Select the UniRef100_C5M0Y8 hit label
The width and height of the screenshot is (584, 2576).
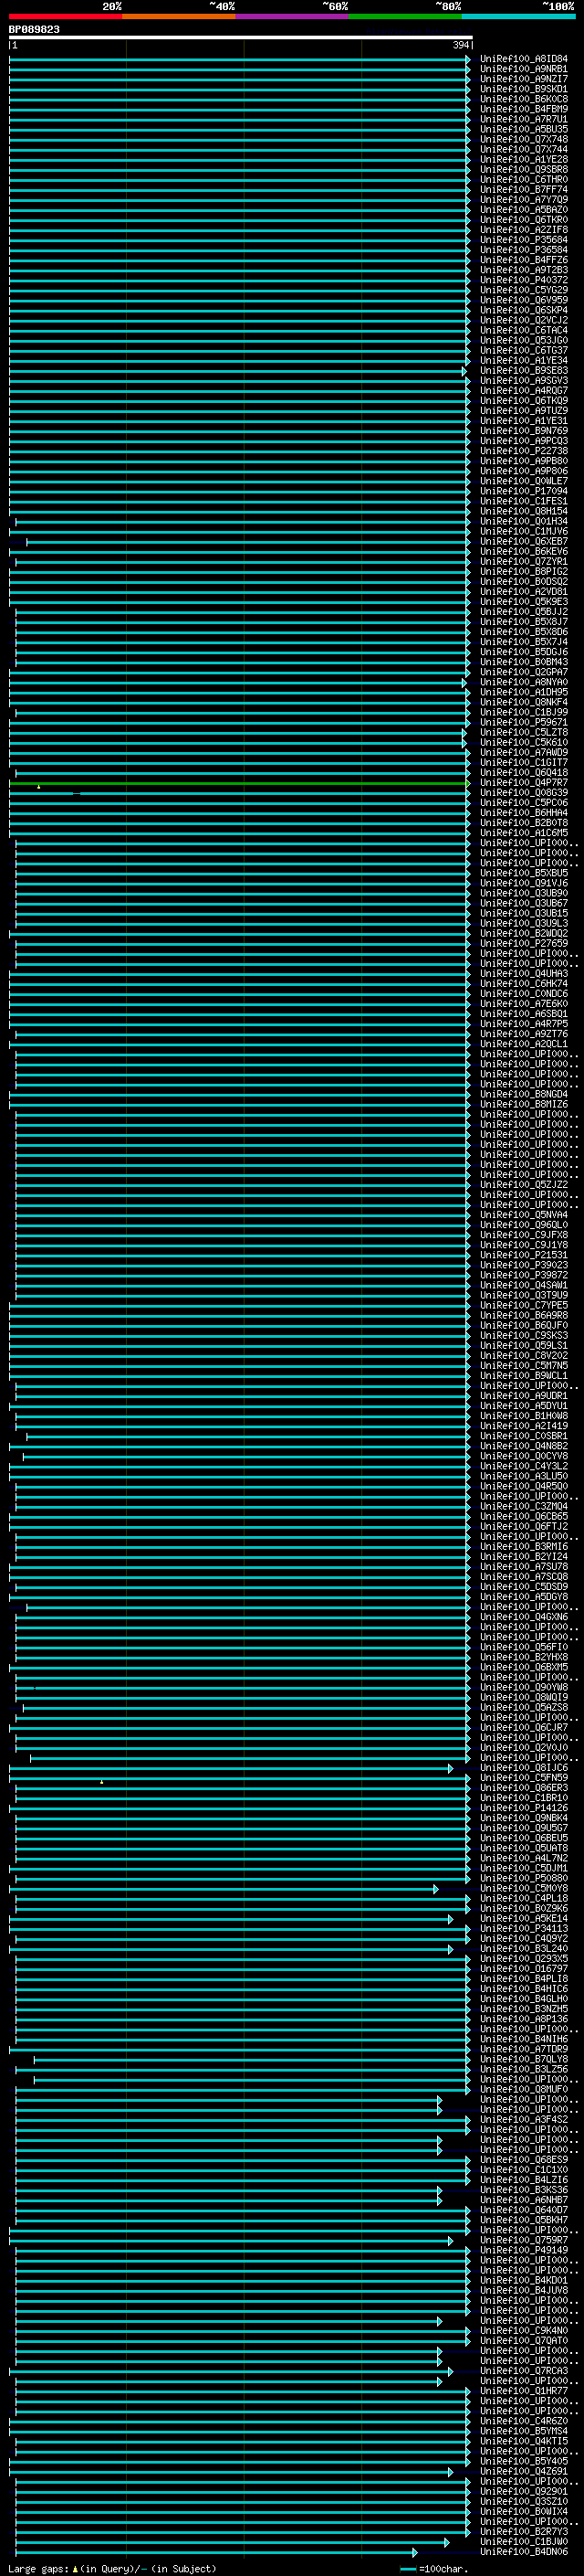[x=524, y=1888]
